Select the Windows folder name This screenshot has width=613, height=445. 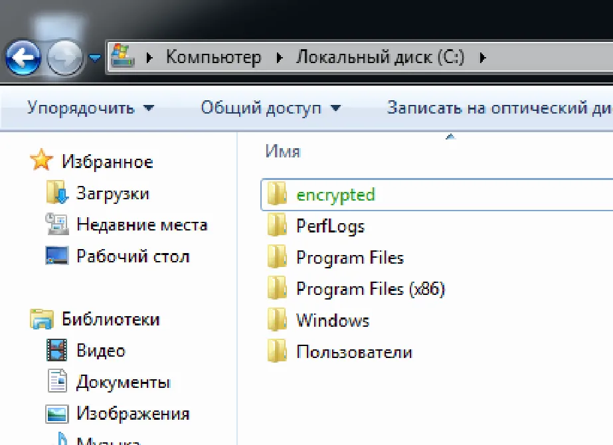coord(333,320)
